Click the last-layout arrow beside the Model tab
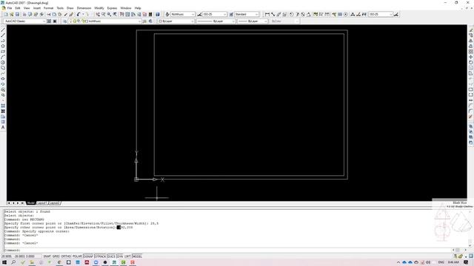Screen dimensions: 474x266 22,203
